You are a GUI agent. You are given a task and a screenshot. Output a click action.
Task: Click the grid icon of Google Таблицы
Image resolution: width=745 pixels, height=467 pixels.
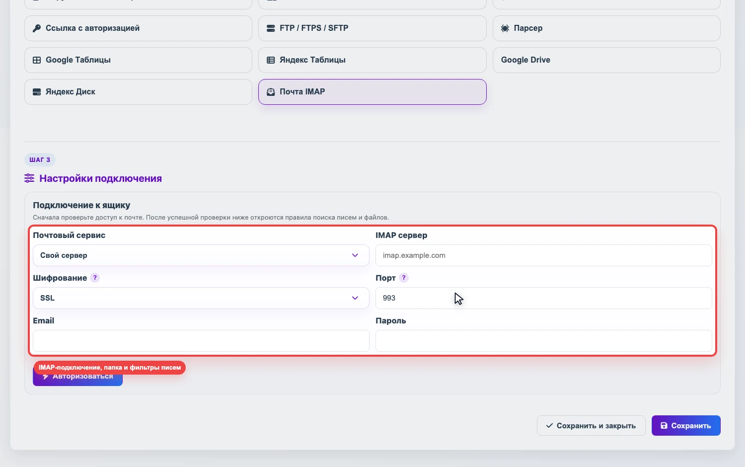pyautogui.click(x=37, y=60)
